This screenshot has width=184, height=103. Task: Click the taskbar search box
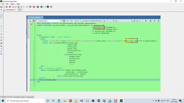pos(25,101)
